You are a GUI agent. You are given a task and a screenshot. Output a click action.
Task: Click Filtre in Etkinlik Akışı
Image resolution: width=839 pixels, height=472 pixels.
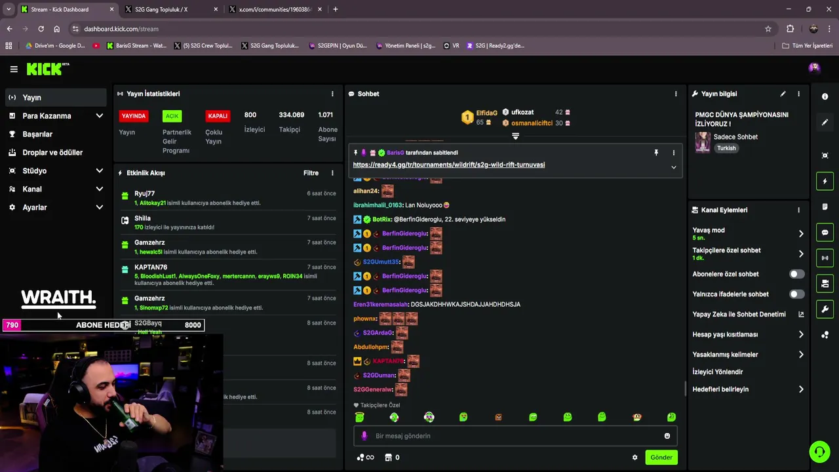311,173
